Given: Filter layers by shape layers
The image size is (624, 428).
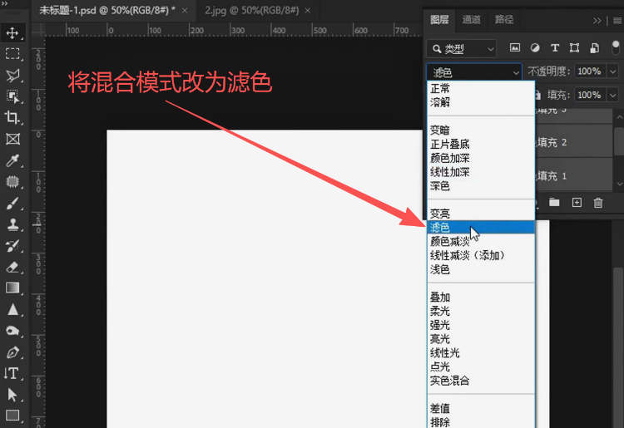Looking at the screenshot, I should 574,48.
